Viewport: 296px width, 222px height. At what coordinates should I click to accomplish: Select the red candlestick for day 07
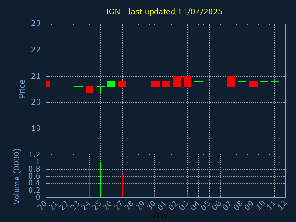231,81
